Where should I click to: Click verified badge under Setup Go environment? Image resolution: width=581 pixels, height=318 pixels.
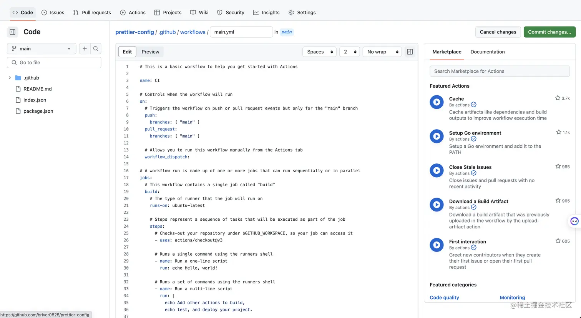click(x=474, y=139)
